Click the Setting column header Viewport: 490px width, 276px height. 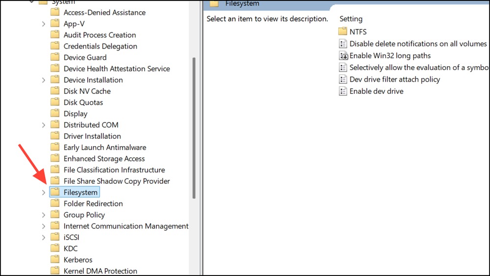pos(351,19)
